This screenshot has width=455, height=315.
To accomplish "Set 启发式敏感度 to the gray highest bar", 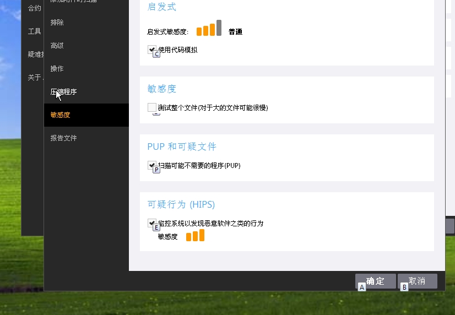I will pos(219,28).
